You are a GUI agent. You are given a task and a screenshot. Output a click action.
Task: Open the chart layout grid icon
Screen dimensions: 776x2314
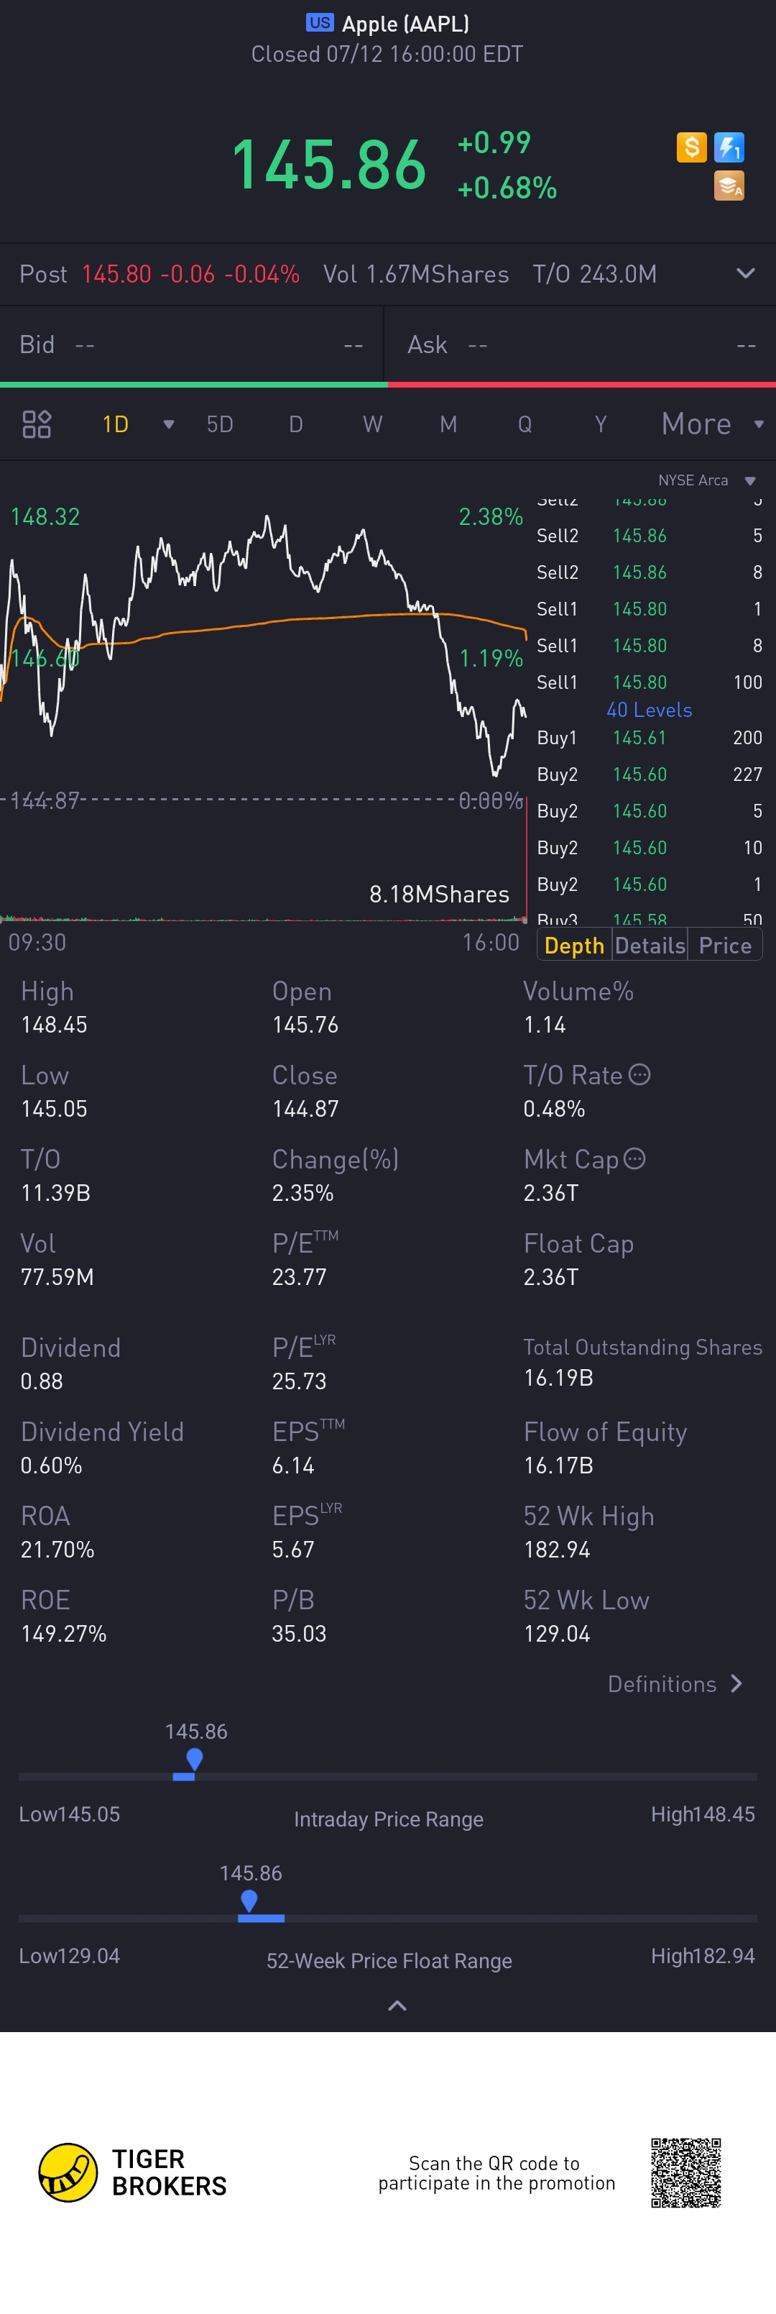point(37,424)
